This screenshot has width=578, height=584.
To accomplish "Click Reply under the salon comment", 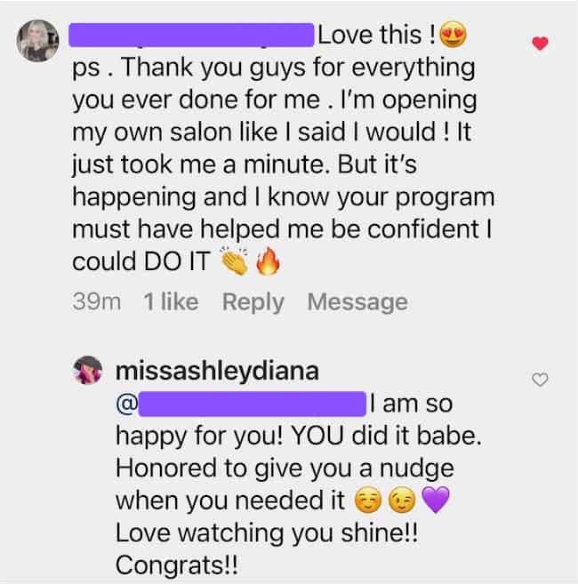I will coord(253,301).
